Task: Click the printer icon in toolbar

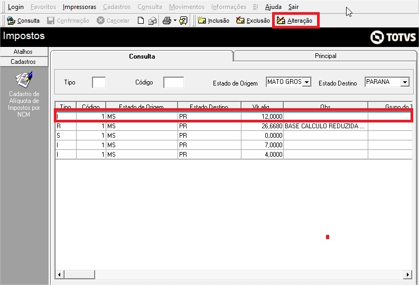Action: coord(167,21)
